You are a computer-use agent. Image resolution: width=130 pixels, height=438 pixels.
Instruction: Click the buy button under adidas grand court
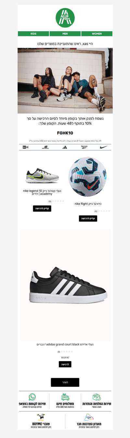coord(65,364)
